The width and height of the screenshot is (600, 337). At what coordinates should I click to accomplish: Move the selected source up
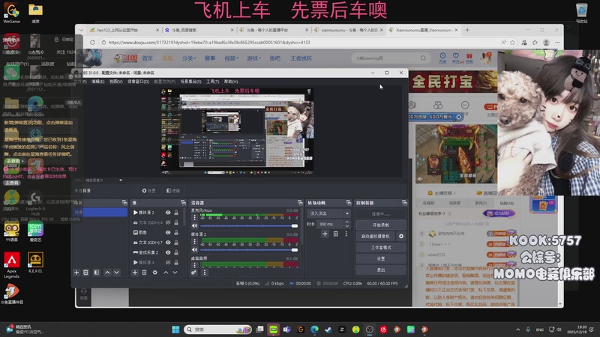166,273
